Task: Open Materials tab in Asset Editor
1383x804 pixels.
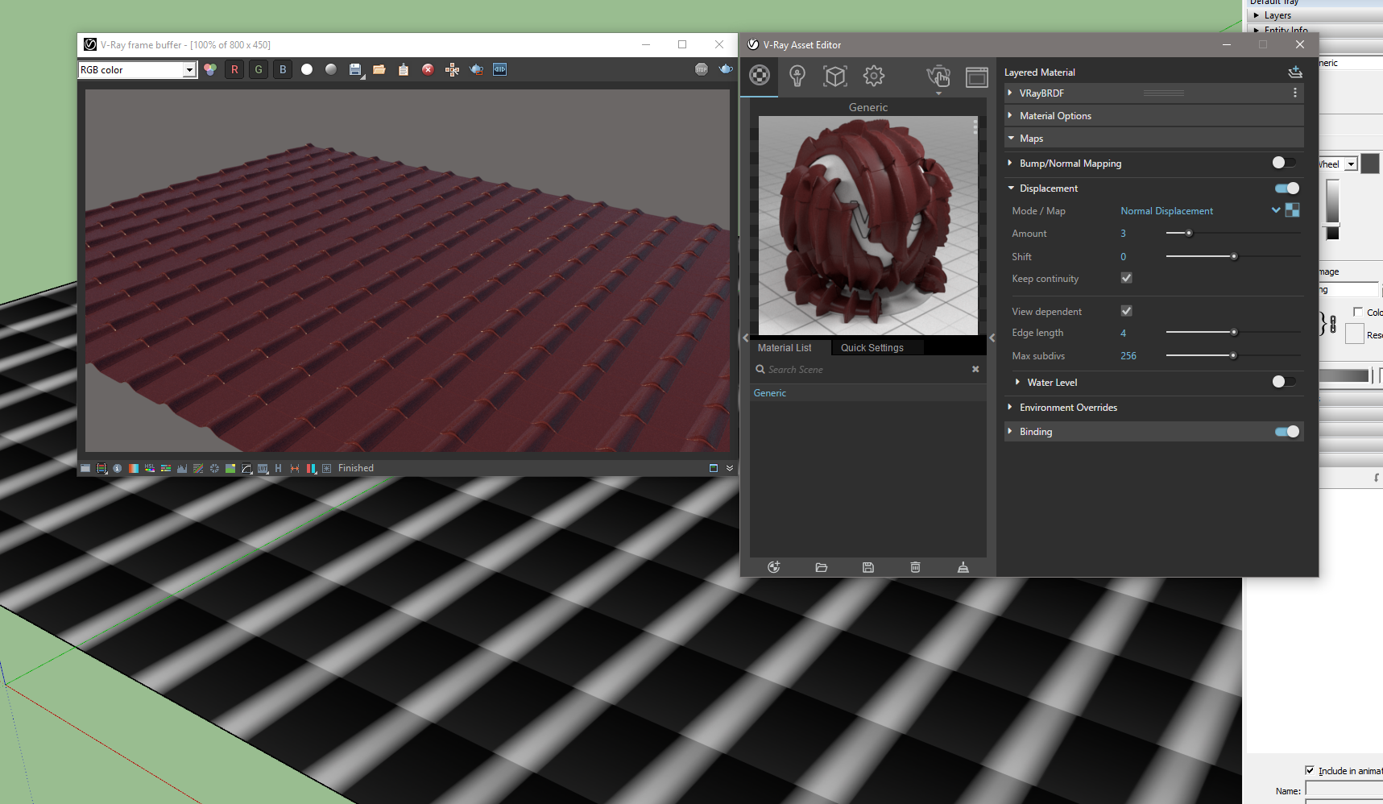Action: [x=760, y=76]
